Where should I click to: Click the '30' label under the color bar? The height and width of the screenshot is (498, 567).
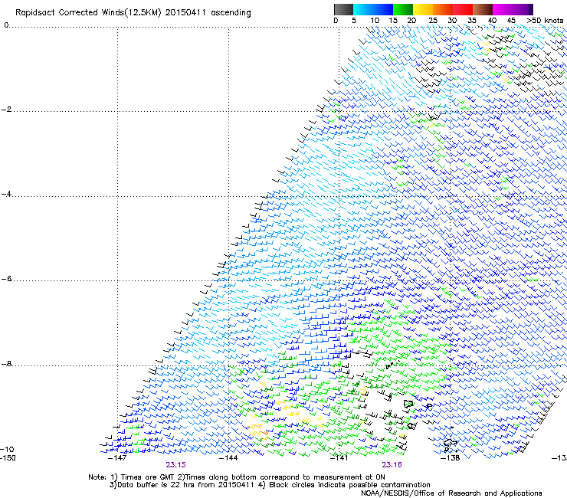tap(452, 21)
